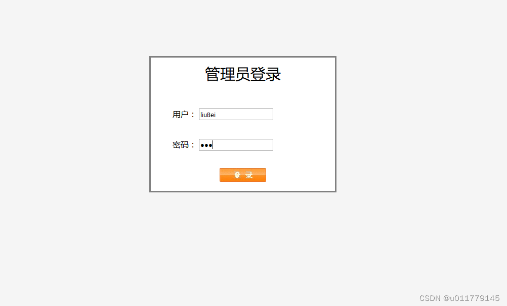This screenshot has width=507, height=306.
Task: Click blank white area beside the login button
Action: coord(301,175)
